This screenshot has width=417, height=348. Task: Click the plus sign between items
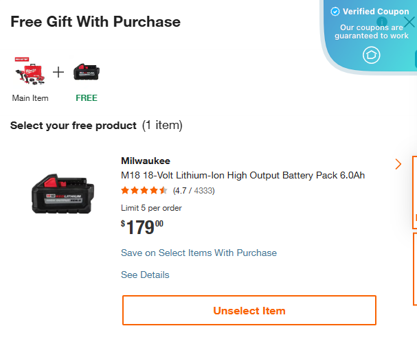pyautogui.click(x=58, y=72)
